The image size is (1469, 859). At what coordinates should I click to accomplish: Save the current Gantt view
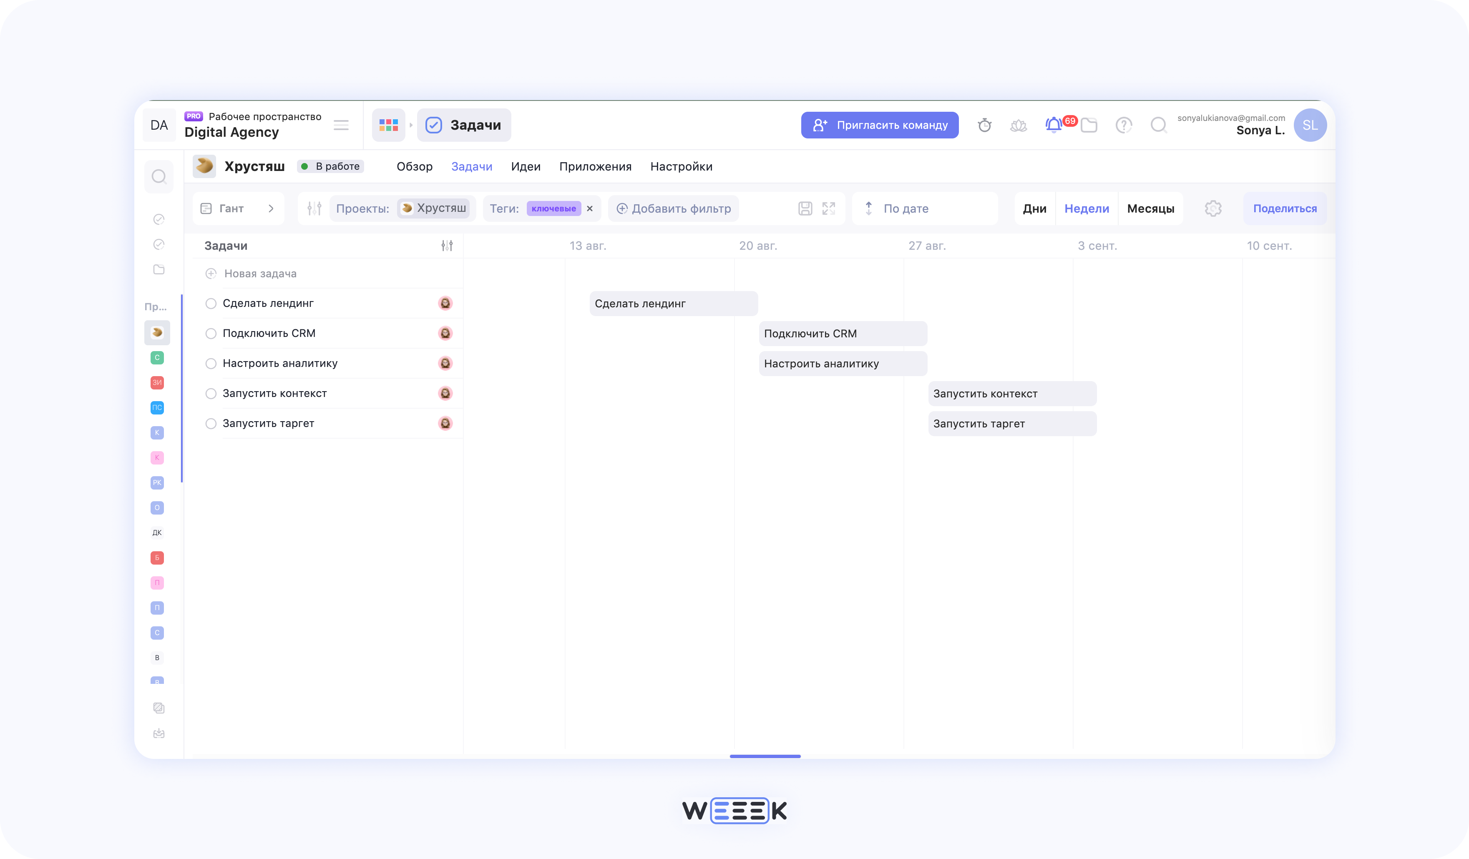pos(805,208)
